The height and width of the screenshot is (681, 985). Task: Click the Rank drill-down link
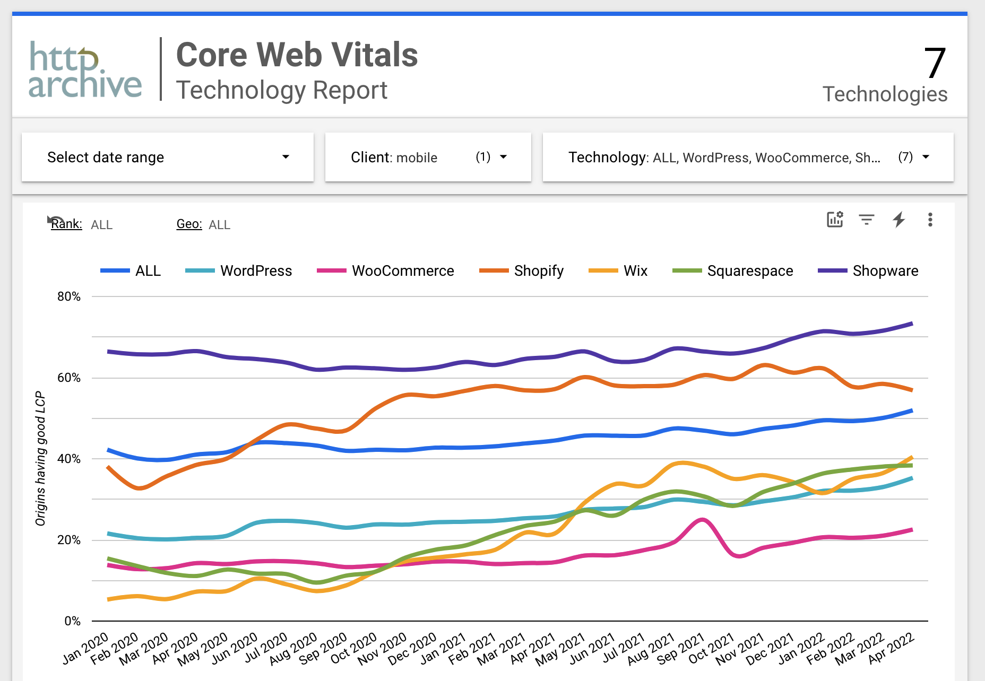(66, 224)
